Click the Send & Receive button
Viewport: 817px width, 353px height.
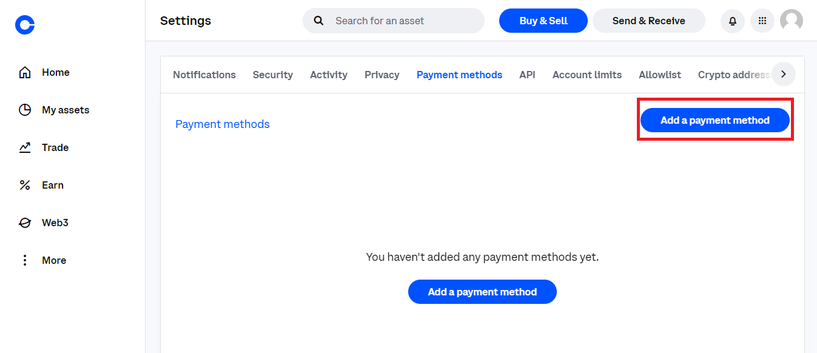tap(649, 21)
